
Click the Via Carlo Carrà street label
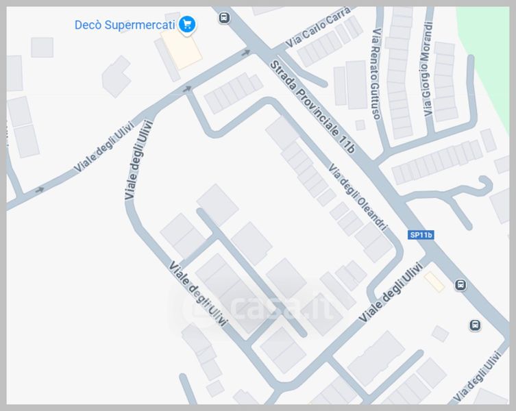pyautogui.click(x=318, y=27)
